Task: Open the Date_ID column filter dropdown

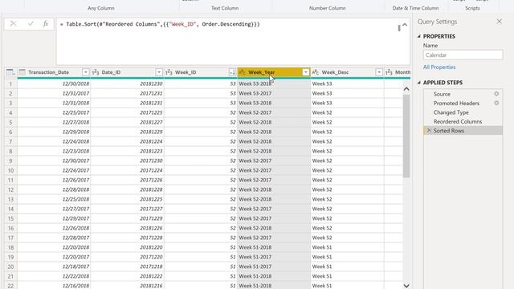Action: tap(159, 72)
